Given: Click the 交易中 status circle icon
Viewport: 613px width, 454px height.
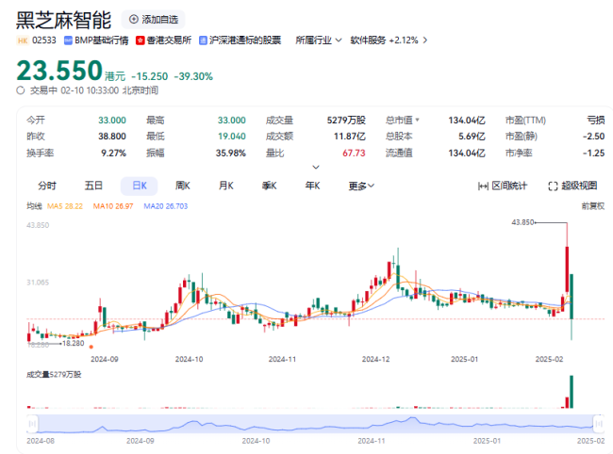Looking at the screenshot, I should pos(21,90).
